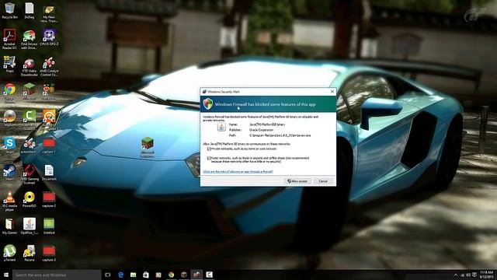The image size is (497, 280).
Task: Launch the Skype desktop shortcut
Action: [x=9, y=145]
